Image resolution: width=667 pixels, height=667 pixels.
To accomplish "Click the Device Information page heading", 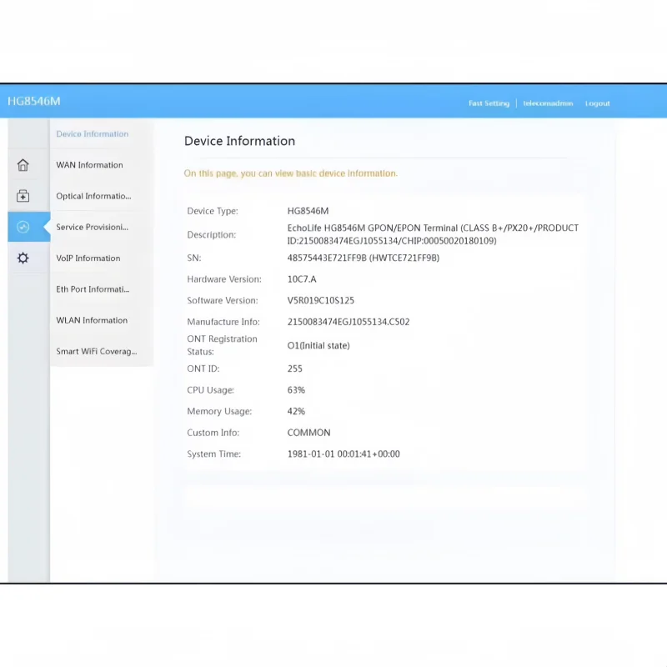I will (x=239, y=141).
